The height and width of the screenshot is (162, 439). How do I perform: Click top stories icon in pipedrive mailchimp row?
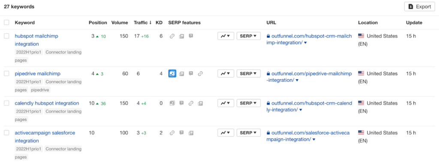click(181, 74)
